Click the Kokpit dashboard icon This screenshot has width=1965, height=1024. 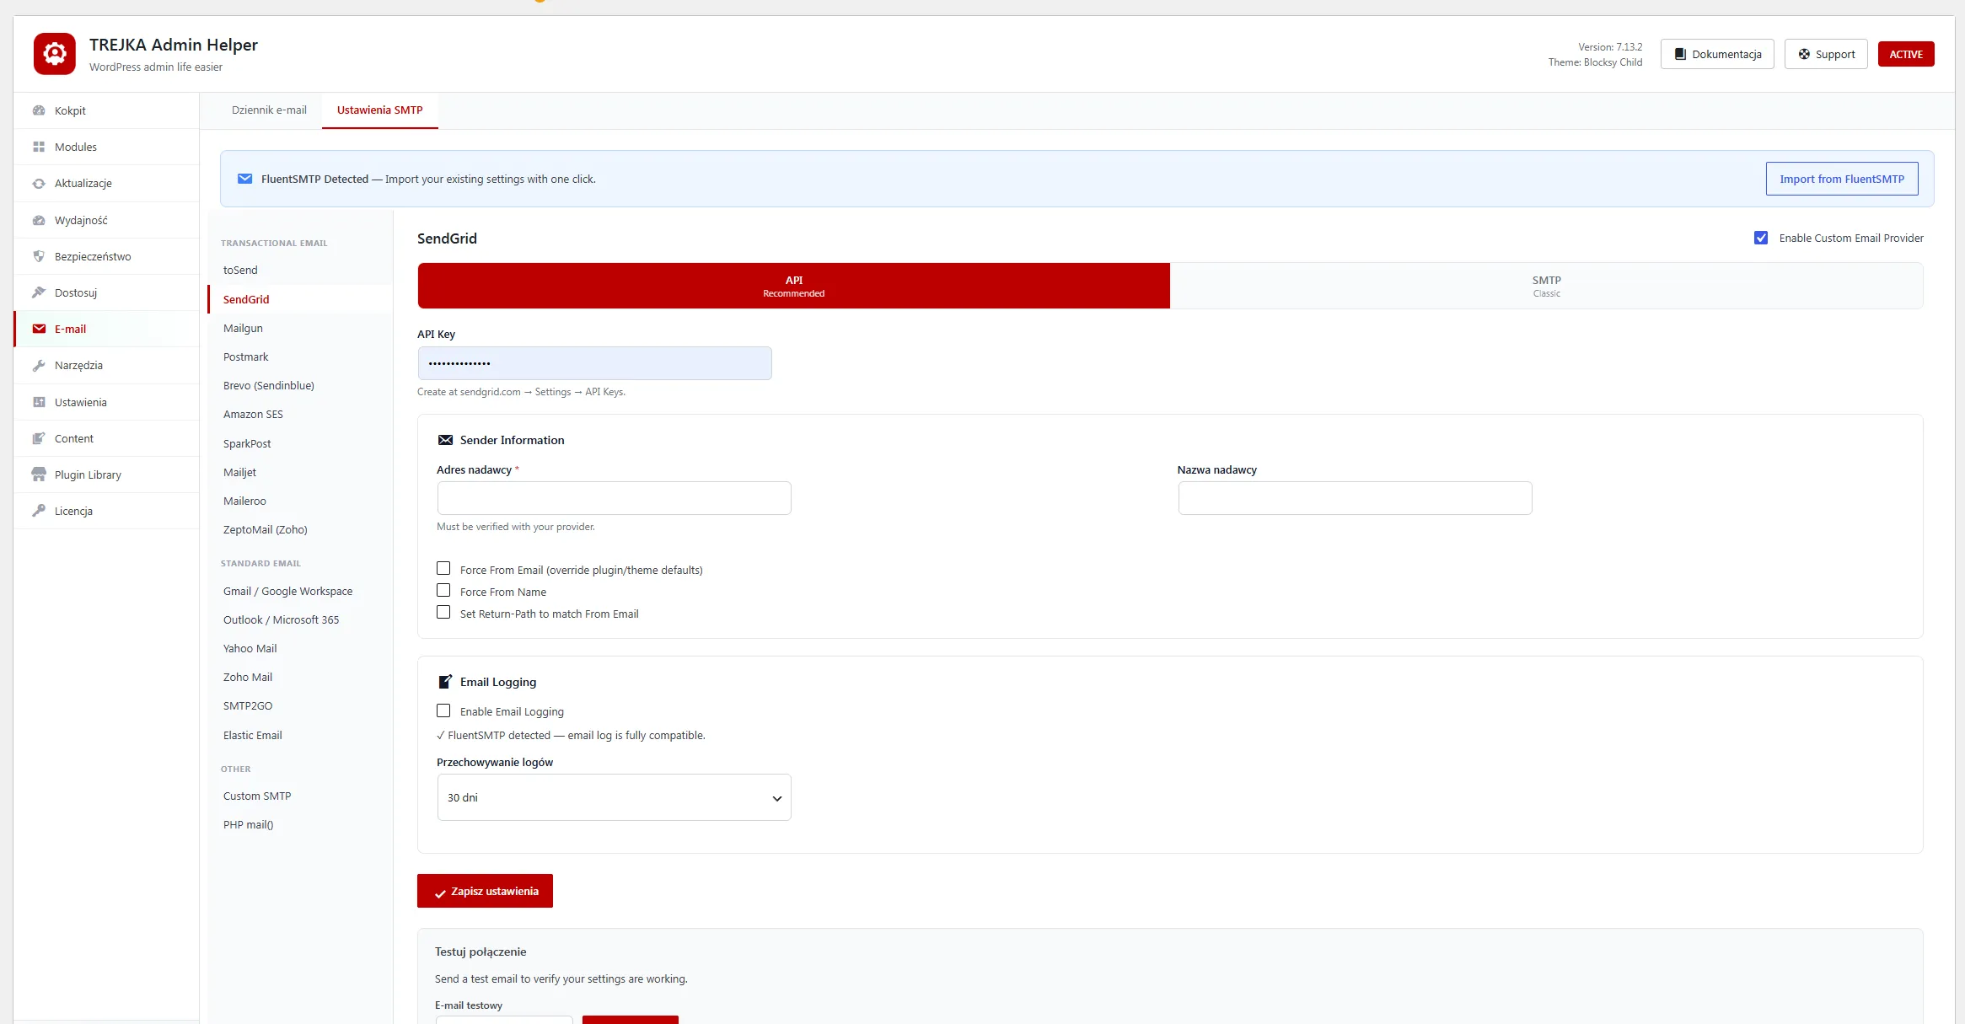[39, 110]
